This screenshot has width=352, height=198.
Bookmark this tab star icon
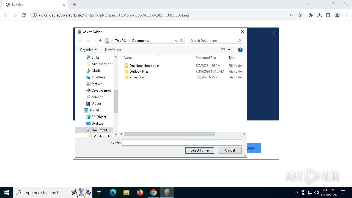(300, 15)
